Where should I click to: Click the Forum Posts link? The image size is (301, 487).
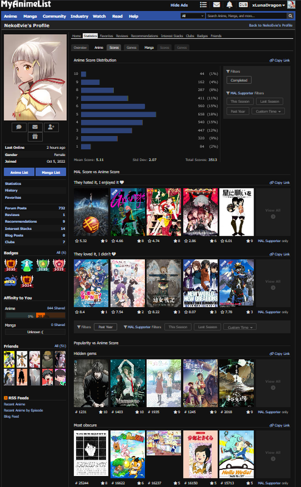15,208
